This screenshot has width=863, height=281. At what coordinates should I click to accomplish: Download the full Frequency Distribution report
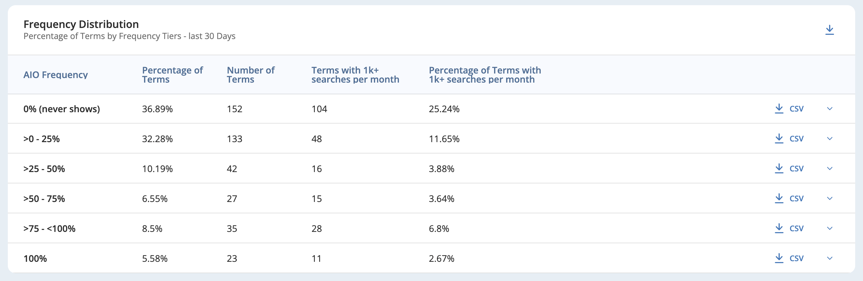[829, 30]
